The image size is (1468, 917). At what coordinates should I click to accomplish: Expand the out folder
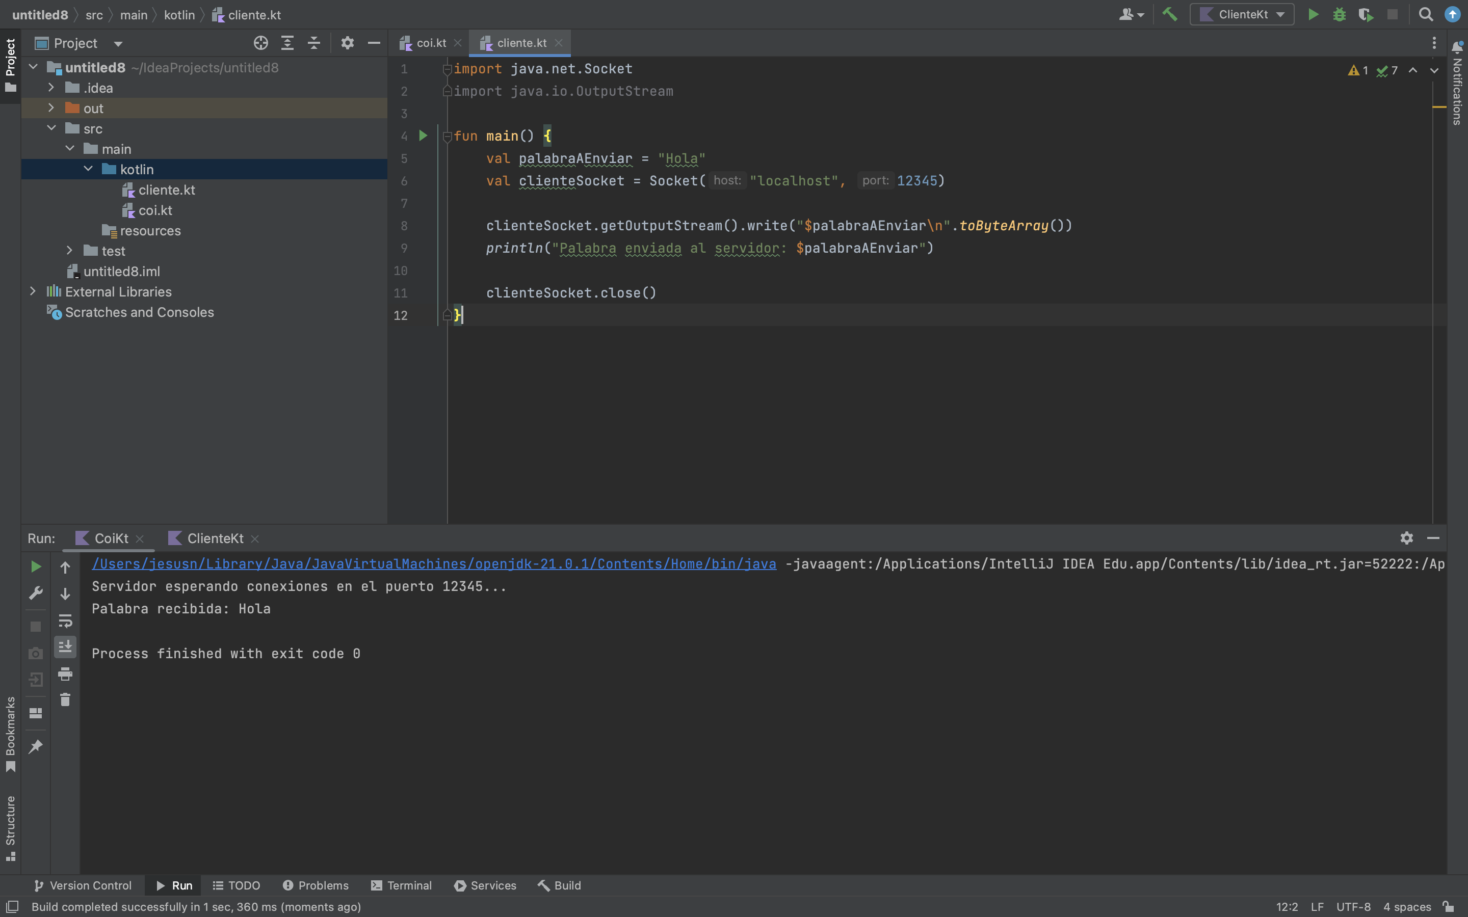coord(51,108)
